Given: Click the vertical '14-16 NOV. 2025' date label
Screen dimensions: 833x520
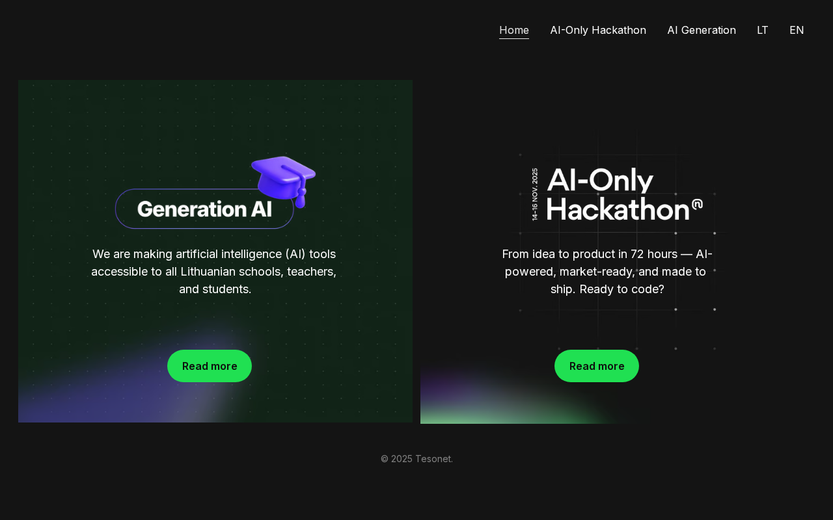Looking at the screenshot, I should pos(535,194).
